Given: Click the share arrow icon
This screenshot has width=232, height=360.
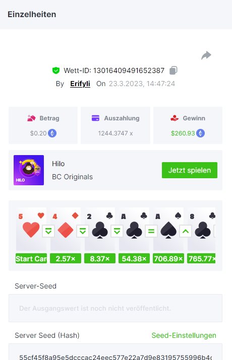Looking at the screenshot, I should click(206, 55).
